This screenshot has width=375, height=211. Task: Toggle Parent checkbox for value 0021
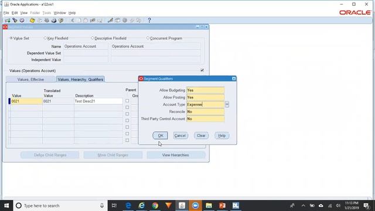127,101
